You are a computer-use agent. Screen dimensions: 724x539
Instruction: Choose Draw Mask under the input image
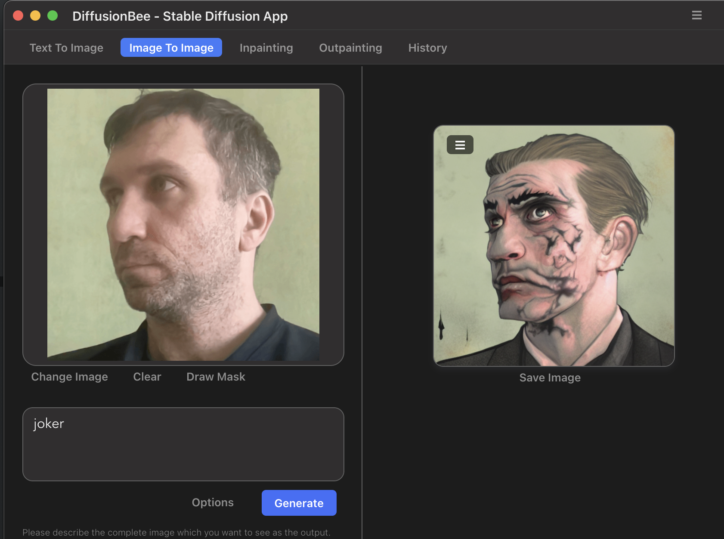tap(216, 377)
